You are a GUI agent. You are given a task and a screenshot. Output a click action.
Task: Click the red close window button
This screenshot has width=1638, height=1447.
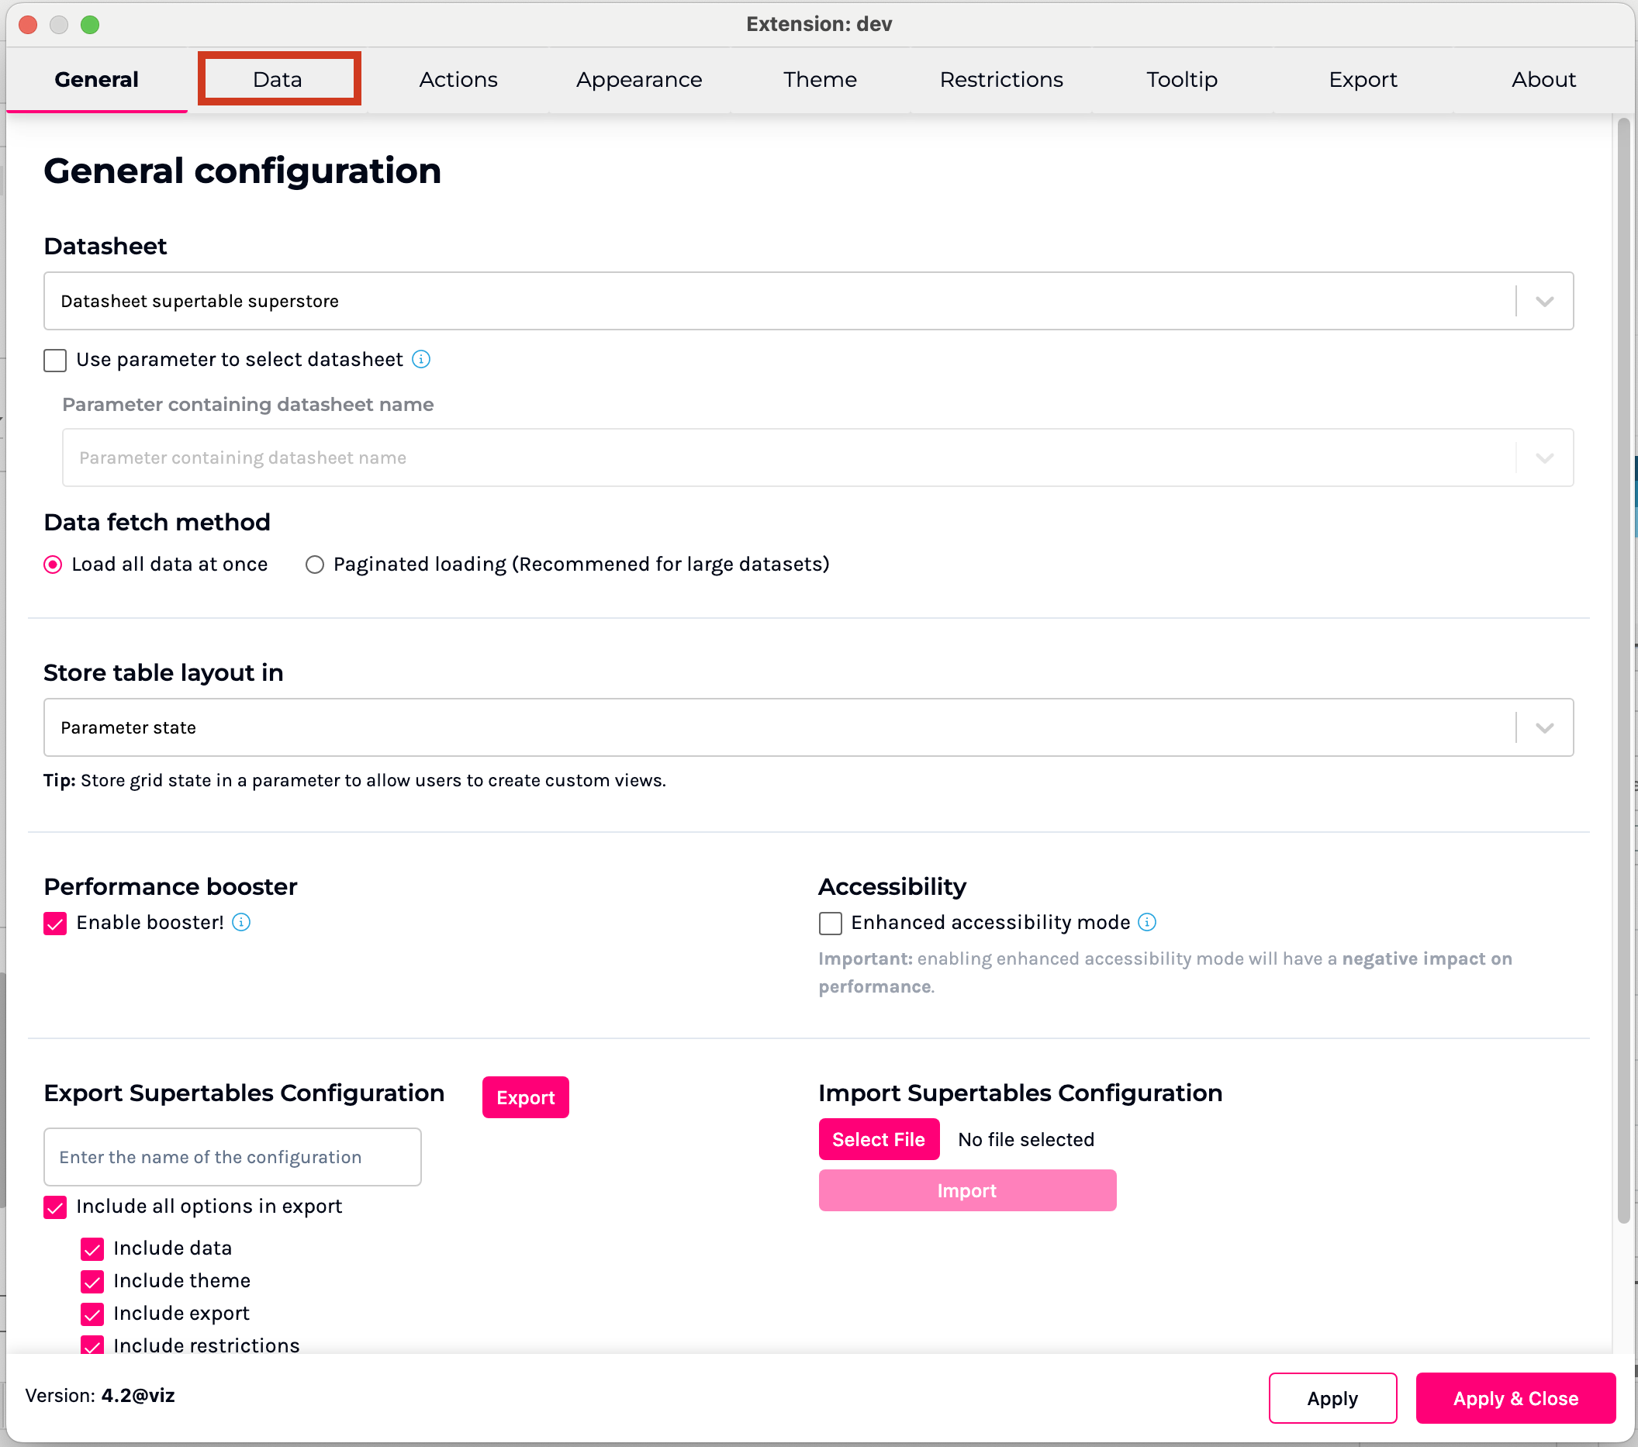coord(28,24)
